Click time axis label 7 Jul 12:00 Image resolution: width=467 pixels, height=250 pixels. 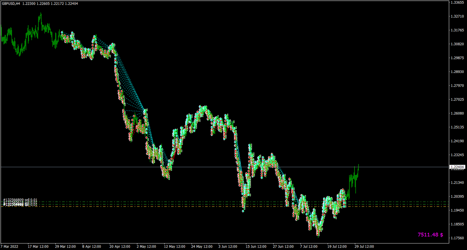pyautogui.click(x=309, y=247)
